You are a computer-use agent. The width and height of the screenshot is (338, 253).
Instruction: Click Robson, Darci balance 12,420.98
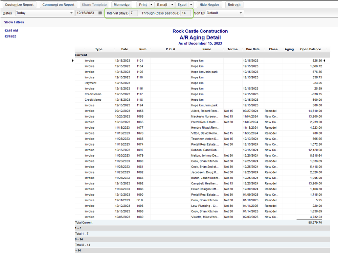[315, 150]
